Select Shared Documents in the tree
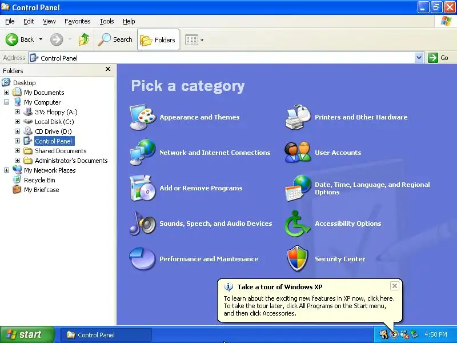The height and width of the screenshot is (343, 457). click(61, 151)
